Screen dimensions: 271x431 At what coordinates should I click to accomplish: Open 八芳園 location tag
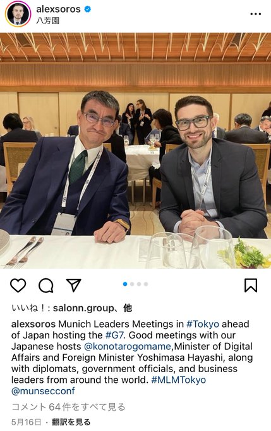coord(47,21)
